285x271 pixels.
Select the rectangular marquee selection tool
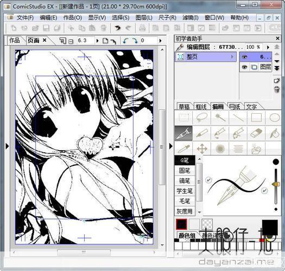[184, 118]
